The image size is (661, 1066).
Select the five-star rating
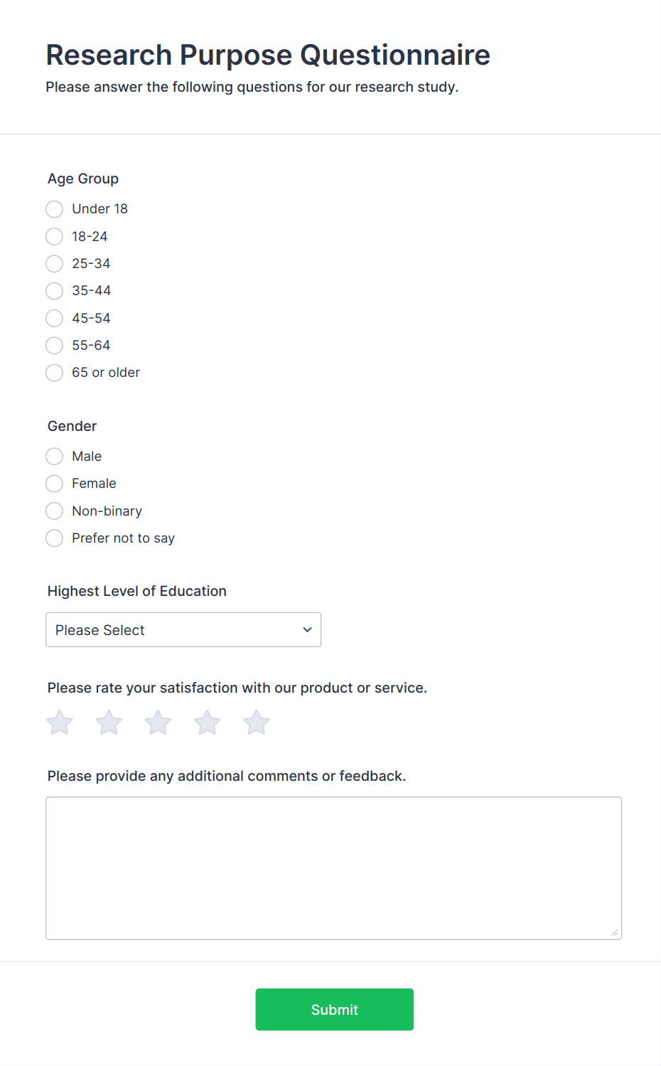click(256, 722)
